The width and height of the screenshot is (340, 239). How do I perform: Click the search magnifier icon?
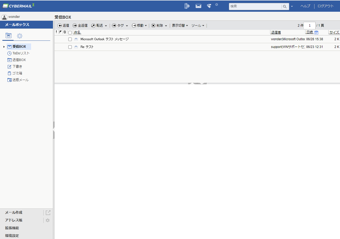[285, 6]
